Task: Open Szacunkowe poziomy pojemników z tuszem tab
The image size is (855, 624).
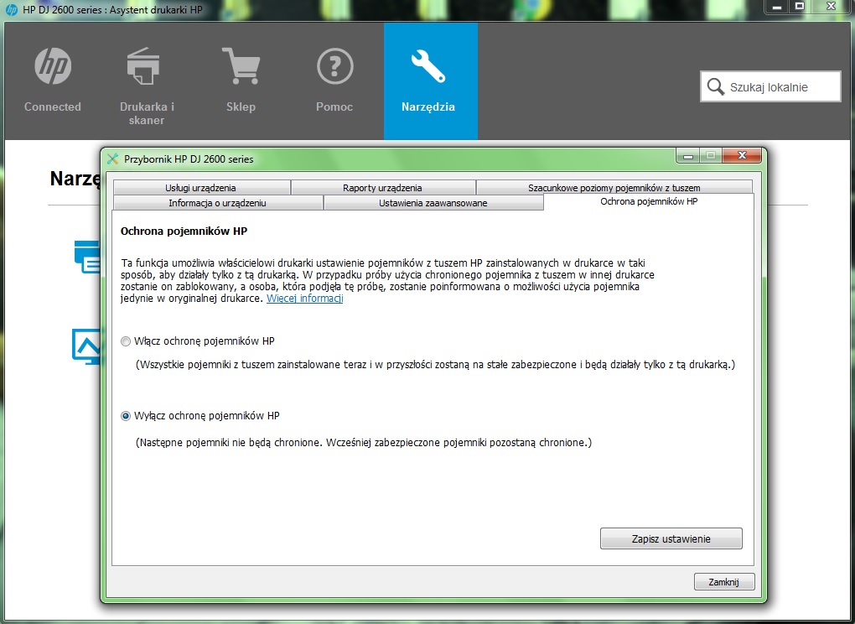Action: click(614, 188)
